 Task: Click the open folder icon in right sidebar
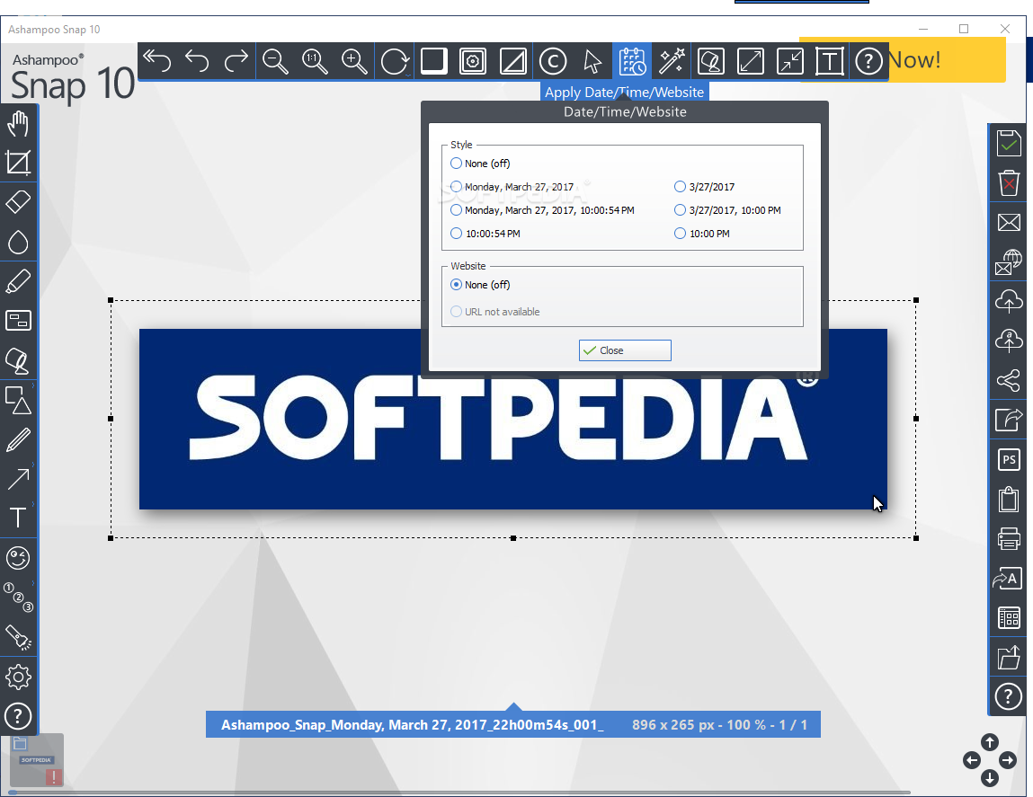(x=1009, y=657)
